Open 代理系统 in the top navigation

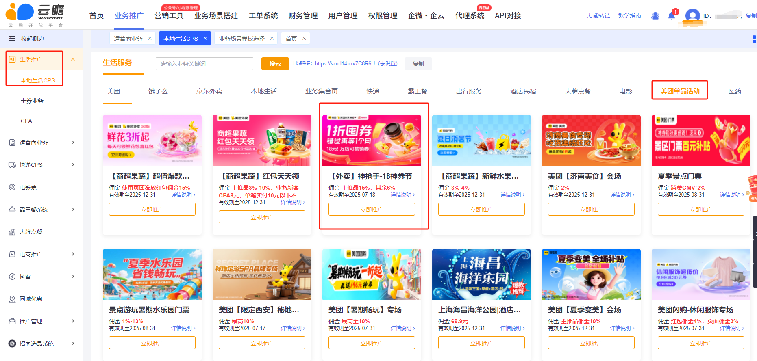pos(470,15)
